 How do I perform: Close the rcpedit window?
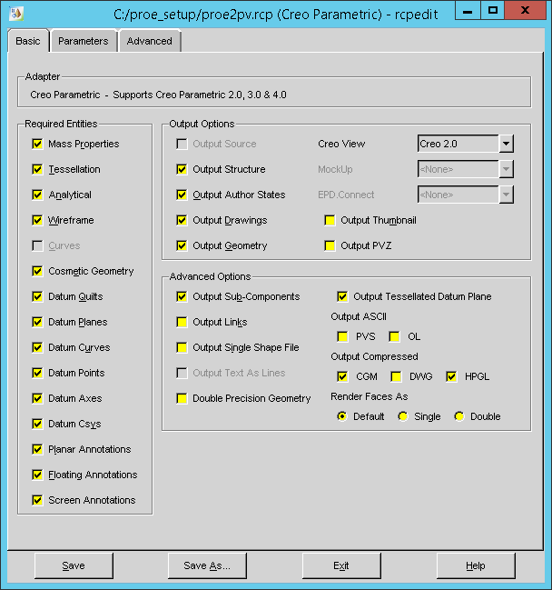tap(525, 11)
